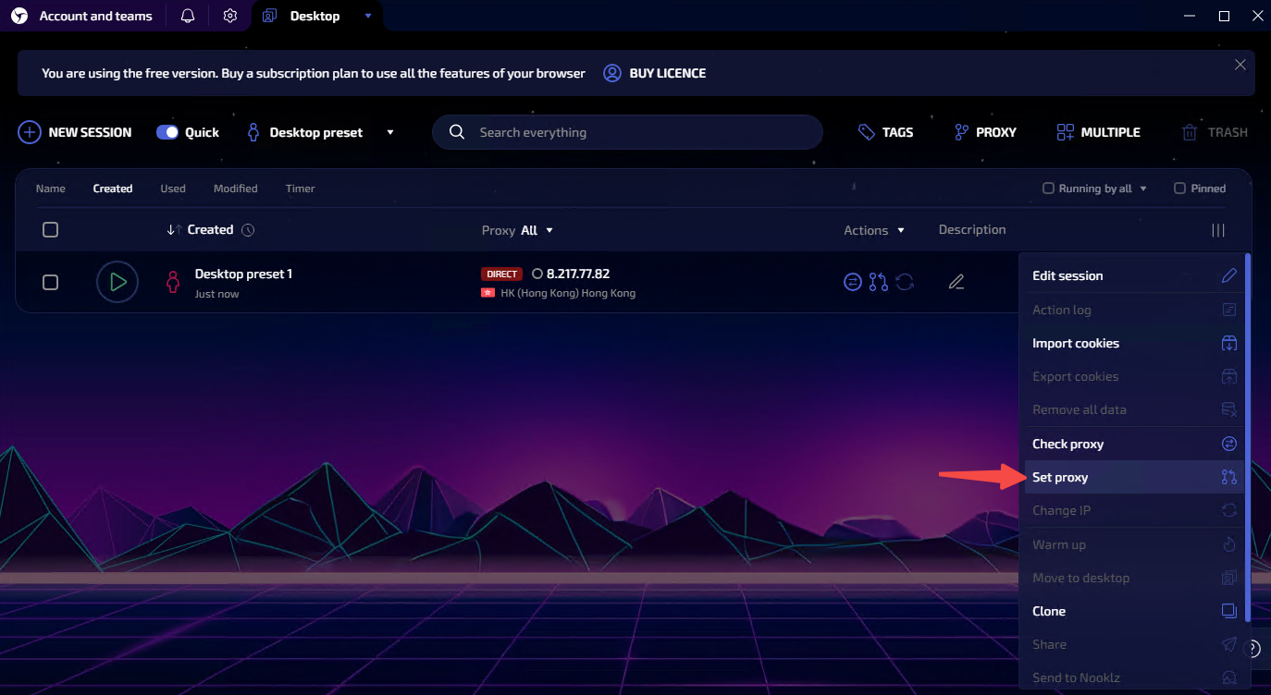This screenshot has height=695, width=1271.
Task: Click the BUY LICENCE link
Action: 655,73
